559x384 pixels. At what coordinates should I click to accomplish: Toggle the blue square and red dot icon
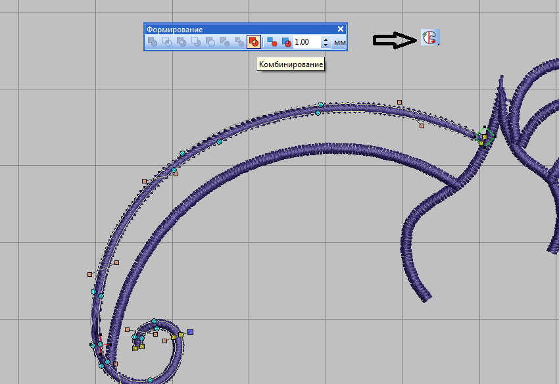[272, 42]
